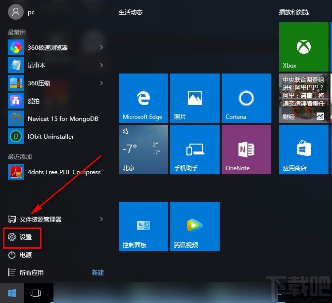
Task: Click the 最近添加 section label
Action: pos(20,156)
